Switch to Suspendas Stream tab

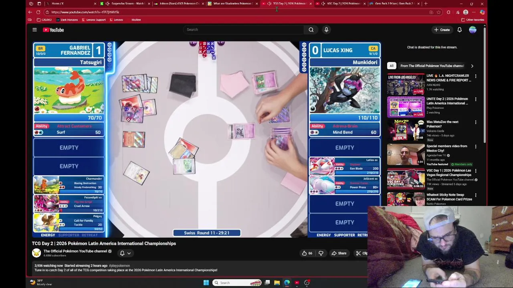click(x=126, y=4)
